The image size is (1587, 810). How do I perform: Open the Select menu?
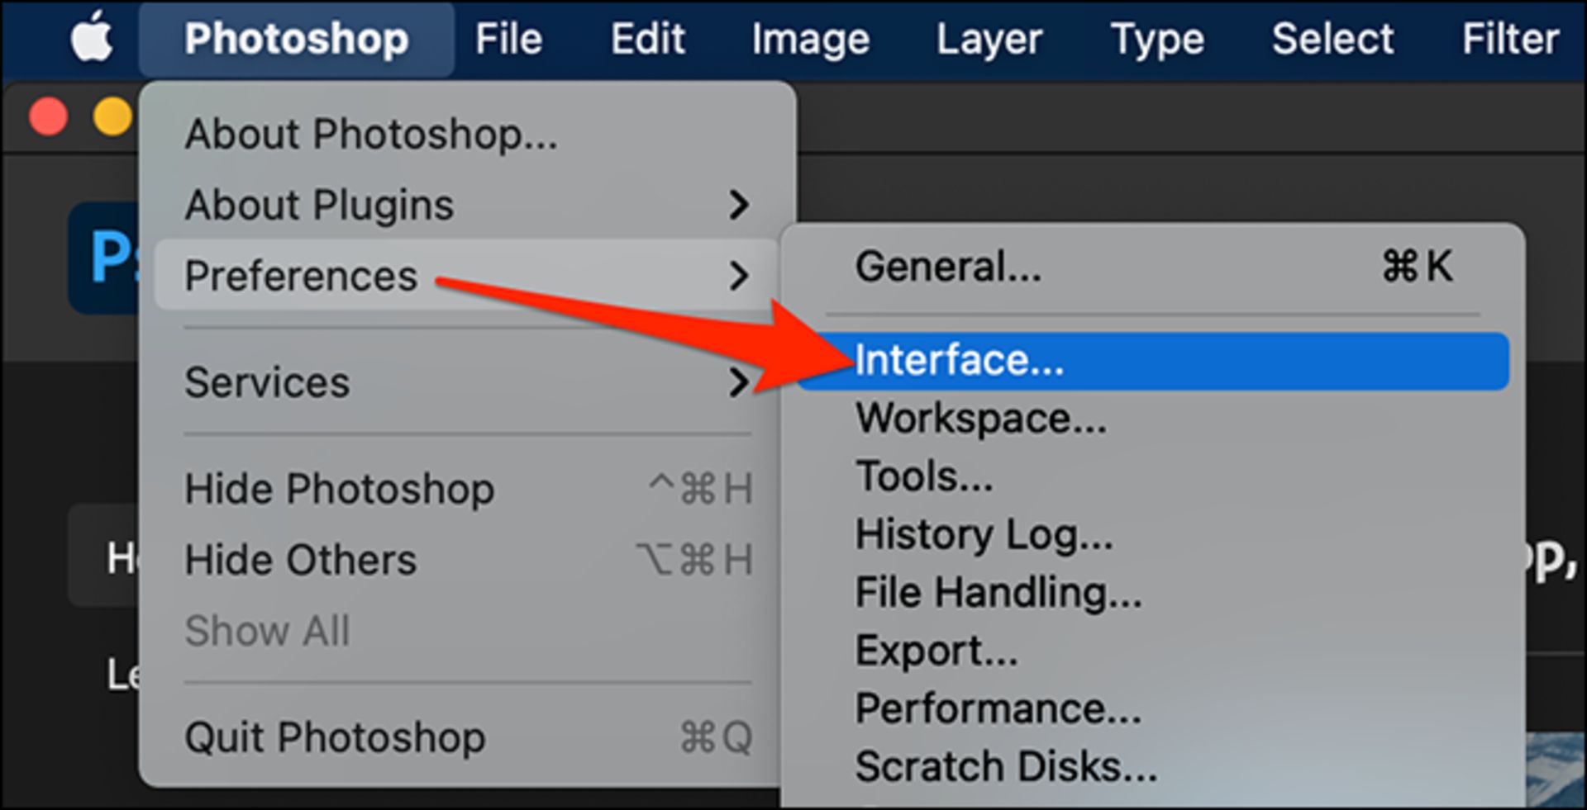click(x=1332, y=39)
